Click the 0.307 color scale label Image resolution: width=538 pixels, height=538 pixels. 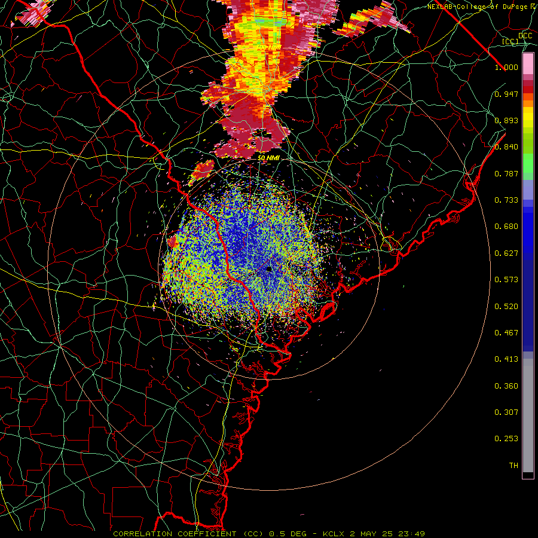click(506, 412)
